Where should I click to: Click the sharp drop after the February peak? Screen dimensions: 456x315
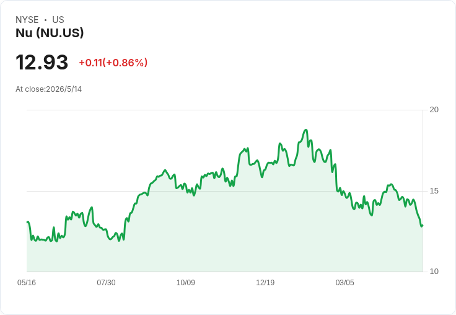point(336,177)
